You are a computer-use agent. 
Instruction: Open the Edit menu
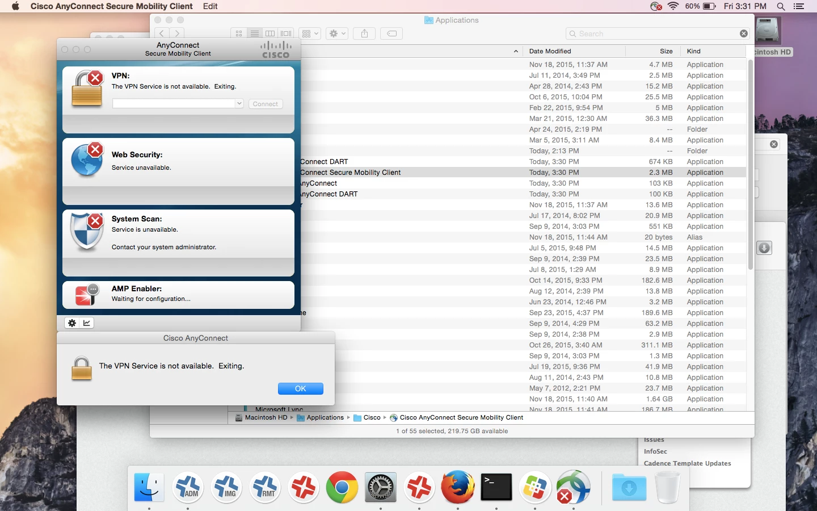point(210,6)
